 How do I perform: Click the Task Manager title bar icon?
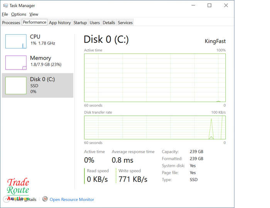point(5,5)
